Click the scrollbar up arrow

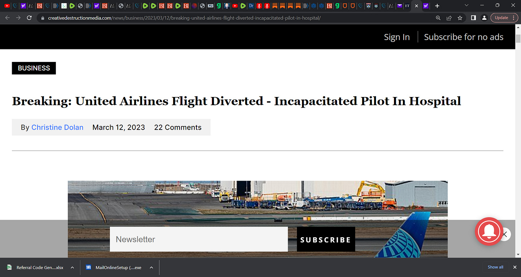click(x=518, y=28)
